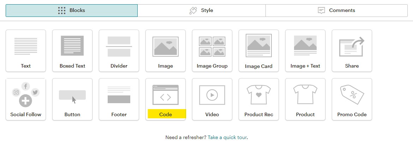
Task: Switch to the Blocks tab
Action: tap(72, 11)
